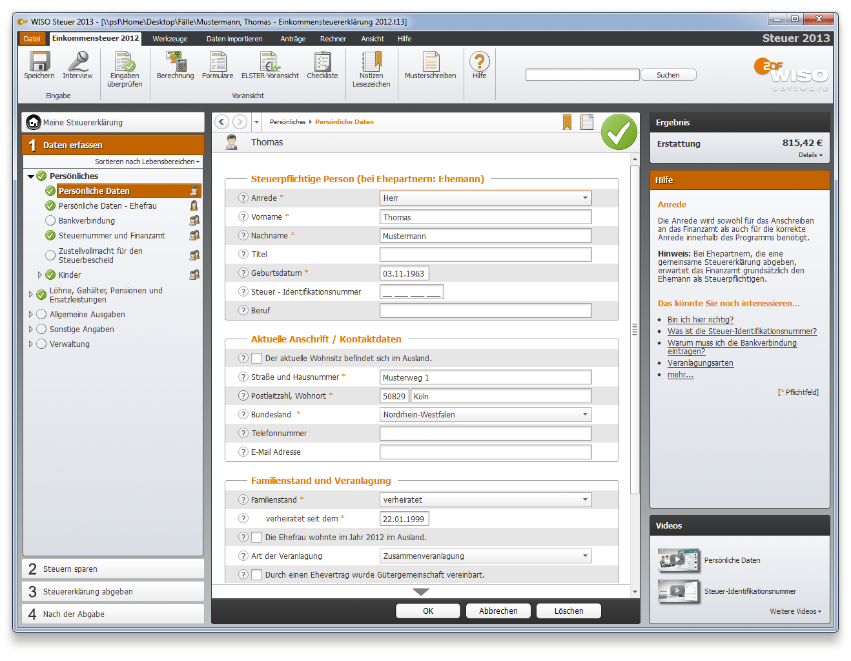Expand the Allgemeine Ausgaben tree node
This screenshot has height=661, width=851.
tap(30, 315)
